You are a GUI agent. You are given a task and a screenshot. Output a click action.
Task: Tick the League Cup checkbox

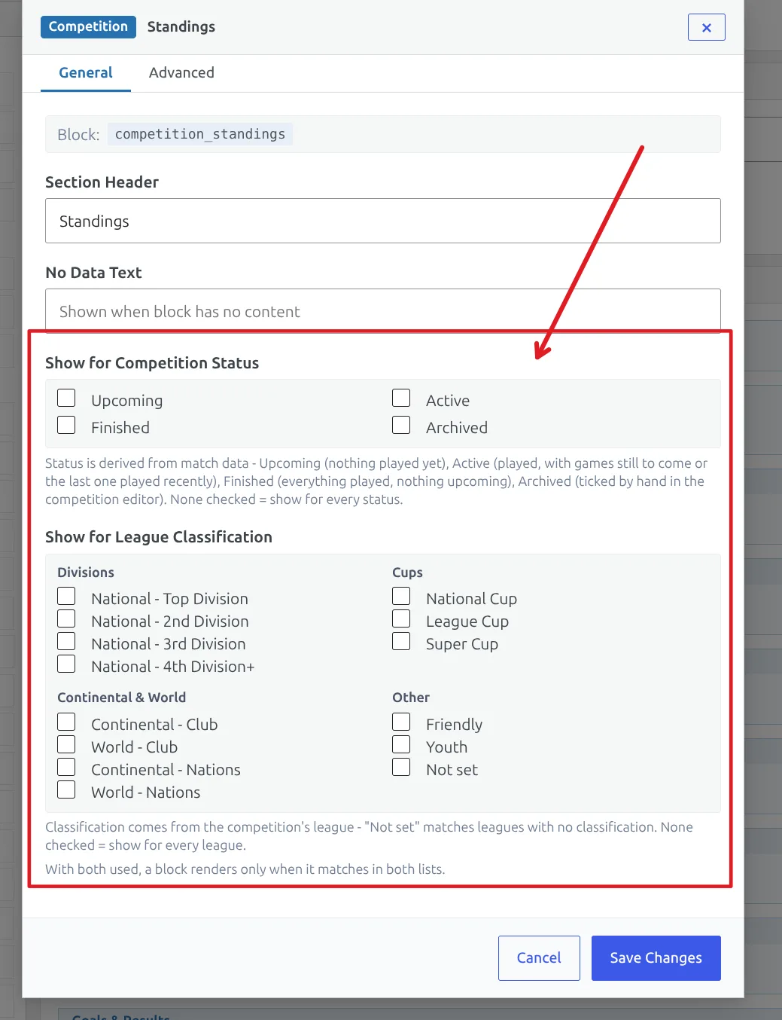point(401,618)
